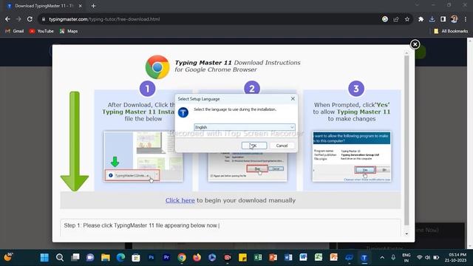Go forward in browser history
473x266 pixels.
pyautogui.click(x=18, y=19)
